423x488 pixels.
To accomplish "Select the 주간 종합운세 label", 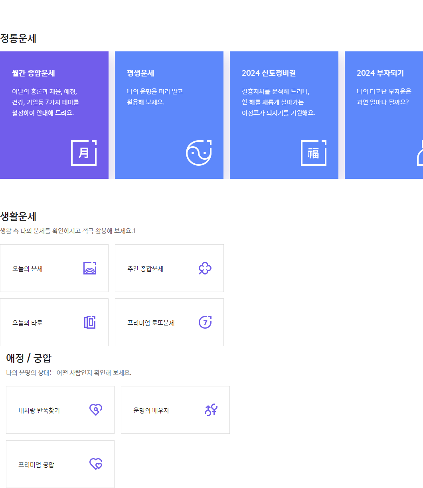I will coord(145,269).
